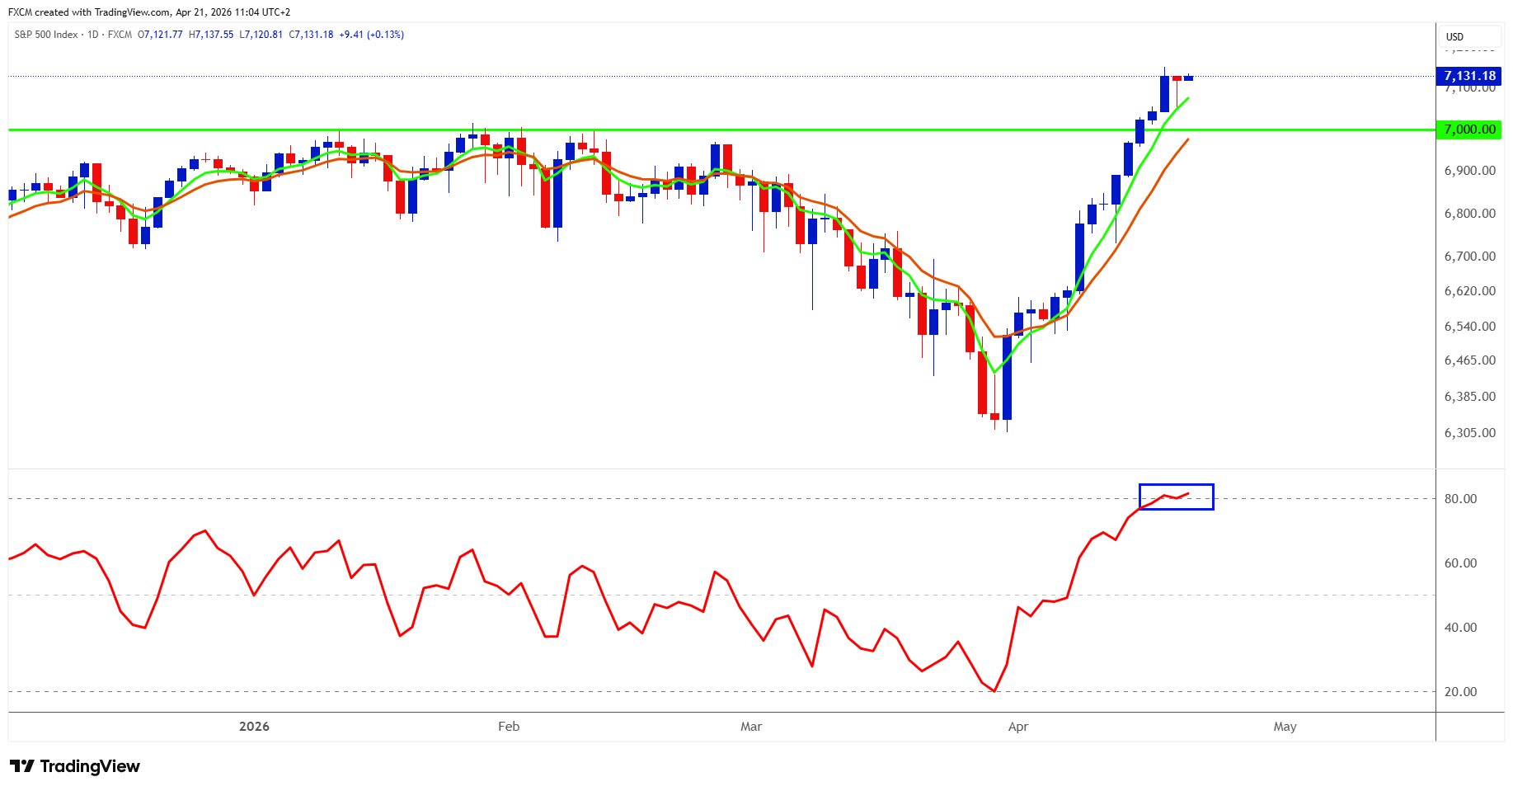Click the Apr label on time axis

point(1018,727)
